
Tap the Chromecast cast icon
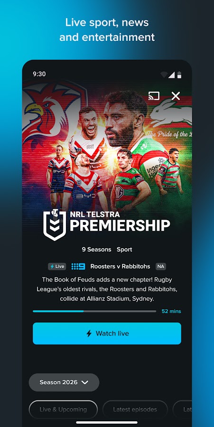pos(154,95)
